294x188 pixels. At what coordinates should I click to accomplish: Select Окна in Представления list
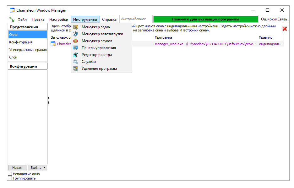(x=28, y=35)
